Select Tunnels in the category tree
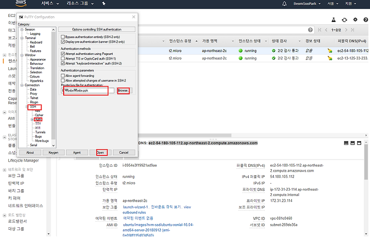Screen dimensions: 370x238 pyautogui.click(x=41, y=132)
